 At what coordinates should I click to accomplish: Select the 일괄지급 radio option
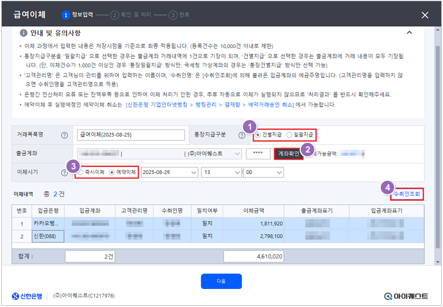point(300,135)
